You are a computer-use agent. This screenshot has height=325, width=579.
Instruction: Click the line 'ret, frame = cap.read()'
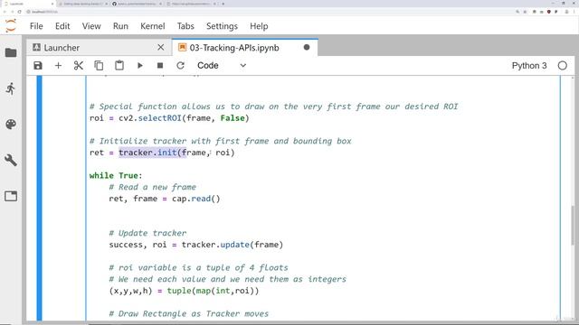pos(165,199)
